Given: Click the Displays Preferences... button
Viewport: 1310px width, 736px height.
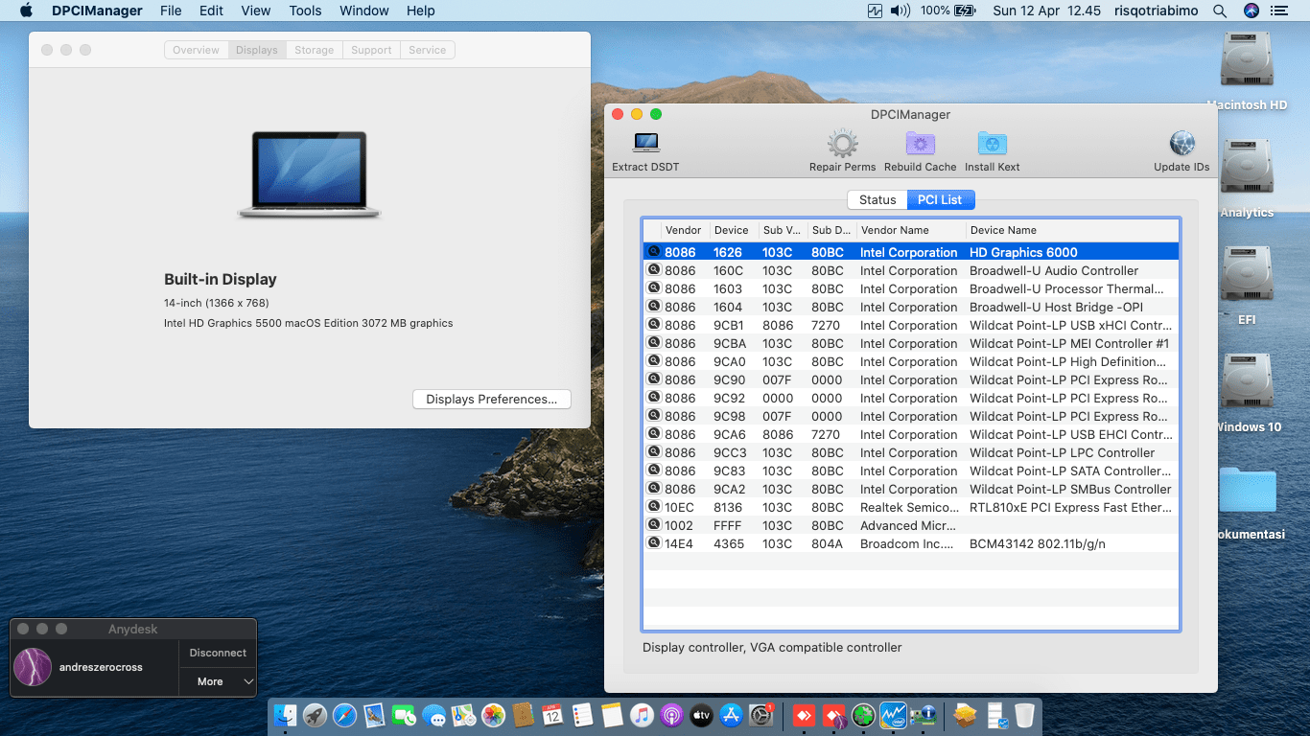Looking at the screenshot, I should tap(492, 400).
